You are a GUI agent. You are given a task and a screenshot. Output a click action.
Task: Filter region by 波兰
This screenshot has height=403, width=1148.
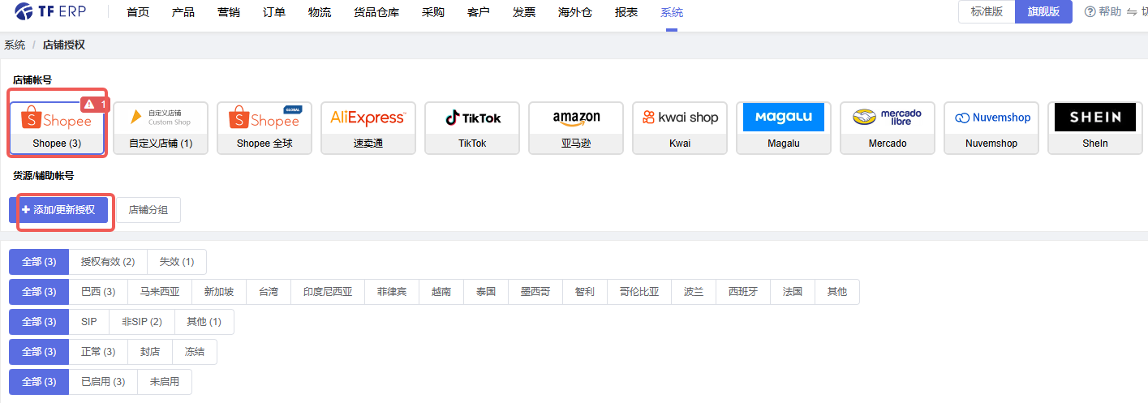click(x=694, y=292)
